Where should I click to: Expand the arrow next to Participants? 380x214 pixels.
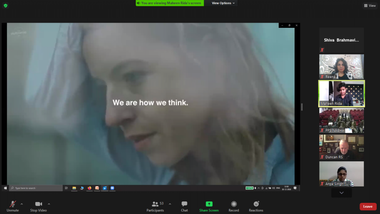pyautogui.click(x=170, y=204)
